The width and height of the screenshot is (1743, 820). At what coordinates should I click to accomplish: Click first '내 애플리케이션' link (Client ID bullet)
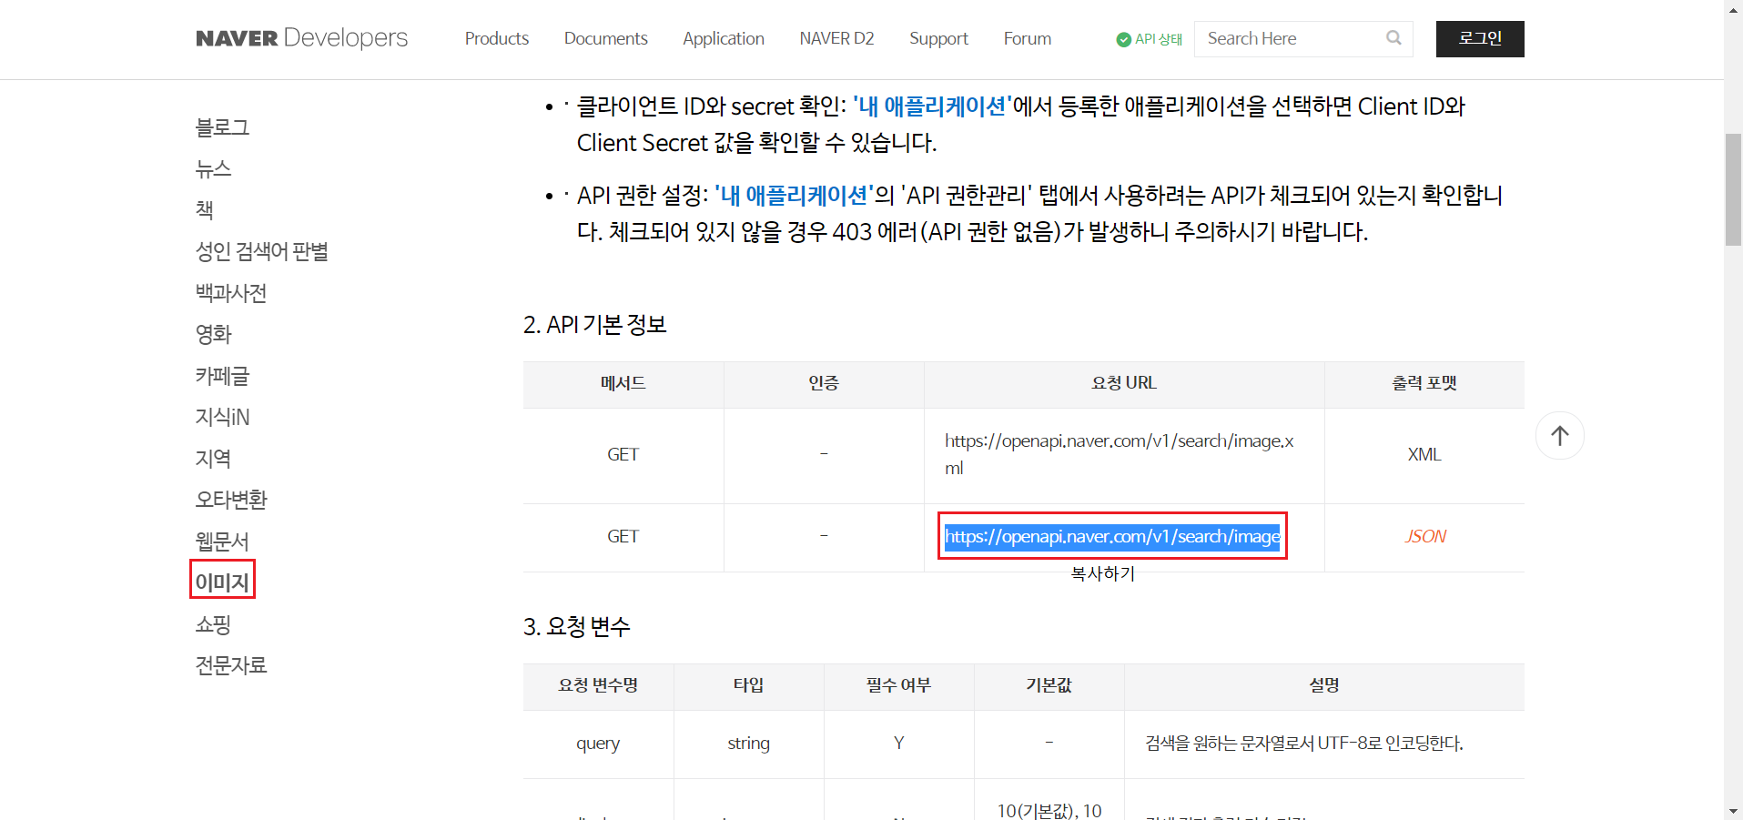pyautogui.click(x=933, y=106)
